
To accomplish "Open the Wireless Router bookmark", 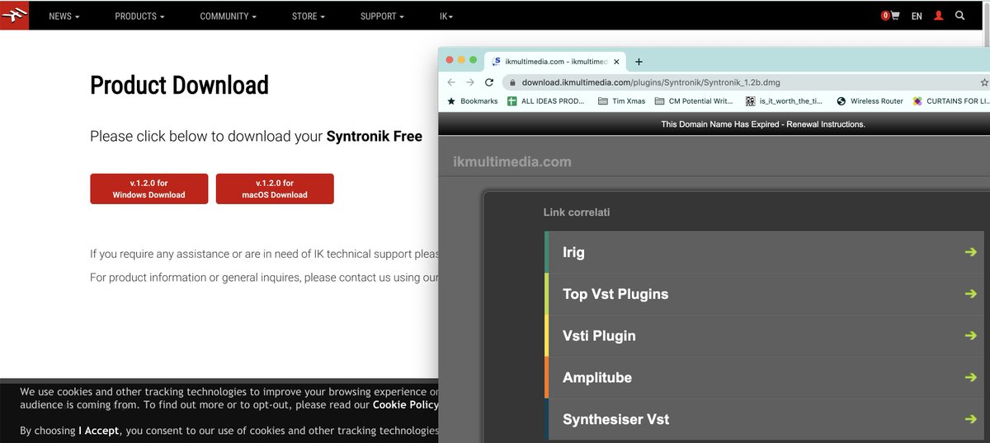I will point(870,101).
